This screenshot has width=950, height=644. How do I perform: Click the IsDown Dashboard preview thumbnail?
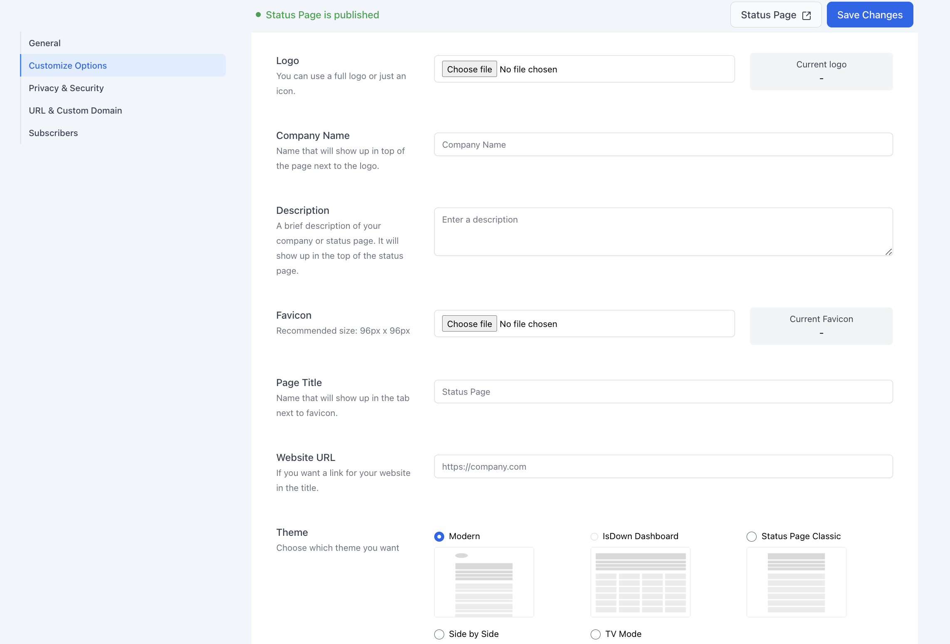(x=640, y=582)
